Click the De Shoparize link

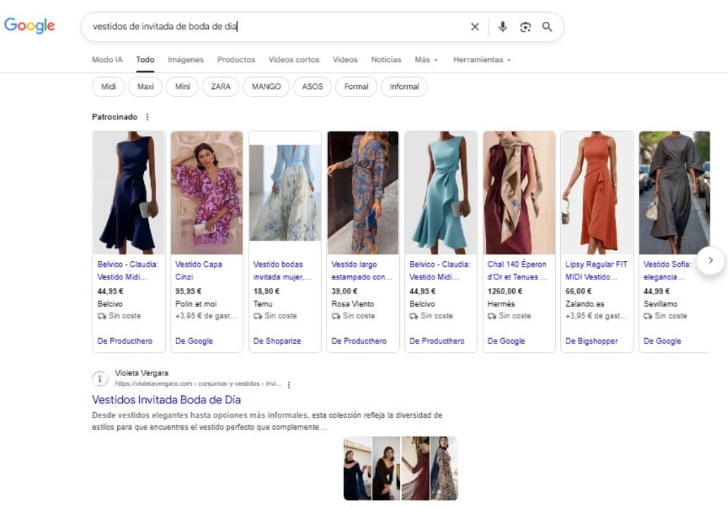[x=277, y=341]
